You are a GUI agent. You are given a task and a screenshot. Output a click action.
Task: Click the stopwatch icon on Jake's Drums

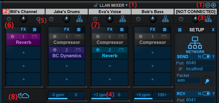tap(51, 19)
